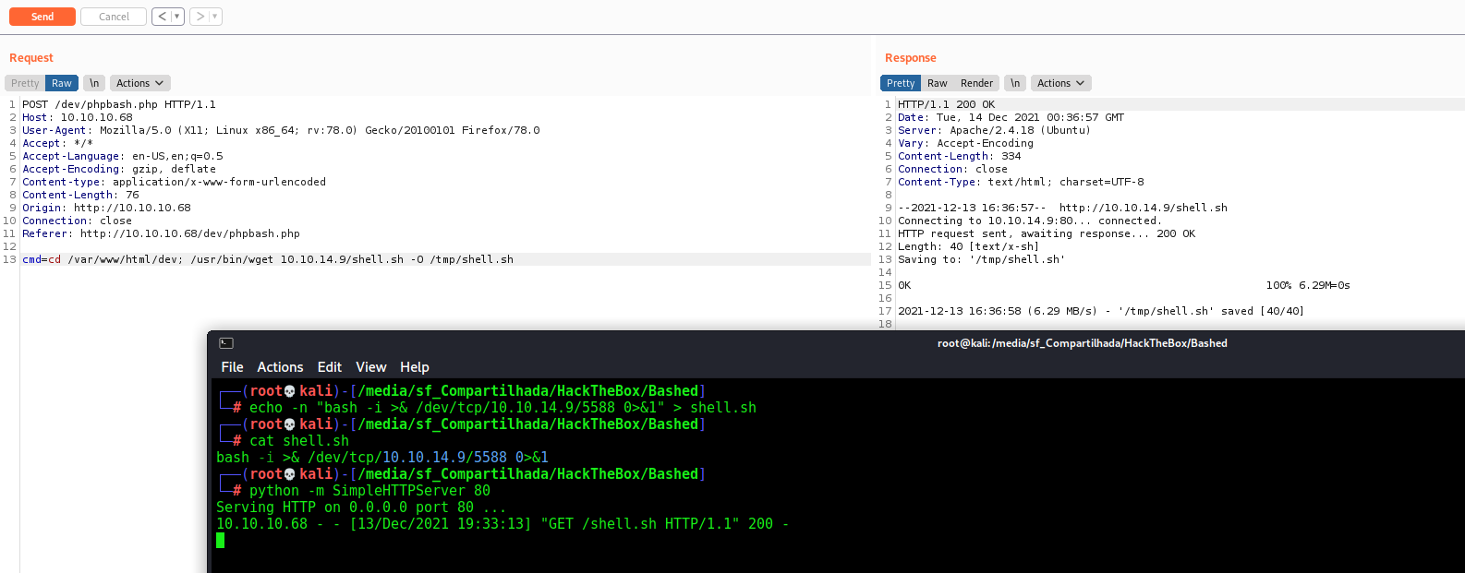Click the green terminal cursor block
Viewport: 1465px width, 573px height.
coord(220,540)
